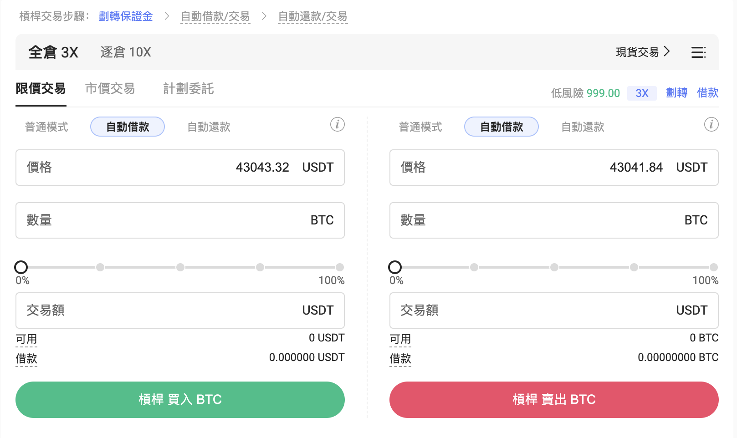Select 自動還款 mode in the buy panel
The width and height of the screenshot is (737, 438).
point(209,127)
